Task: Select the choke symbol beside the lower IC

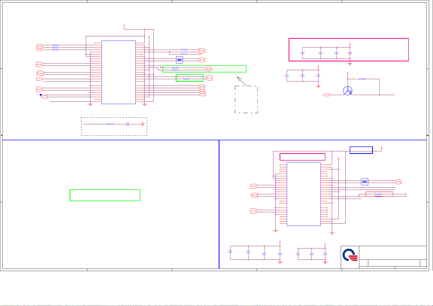Action: (364, 182)
